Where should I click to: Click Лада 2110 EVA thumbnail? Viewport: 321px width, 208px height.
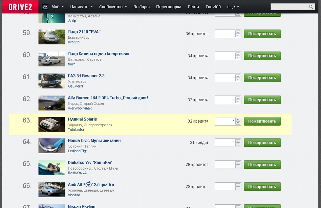coord(51,37)
